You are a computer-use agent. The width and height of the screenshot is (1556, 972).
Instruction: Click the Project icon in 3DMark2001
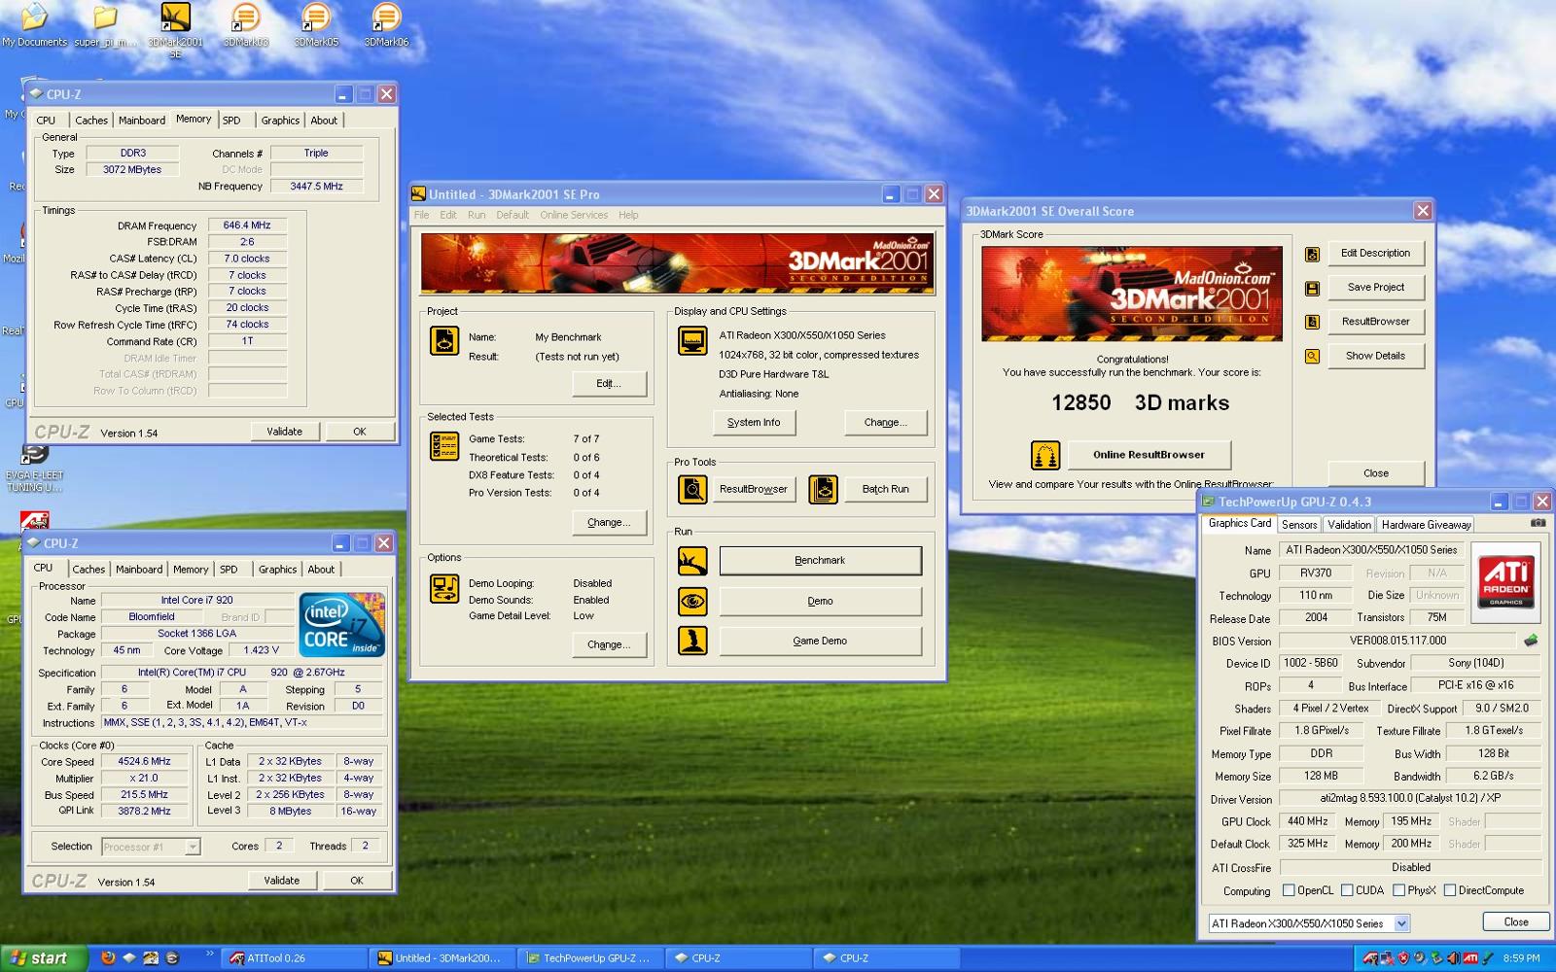tap(444, 340)
